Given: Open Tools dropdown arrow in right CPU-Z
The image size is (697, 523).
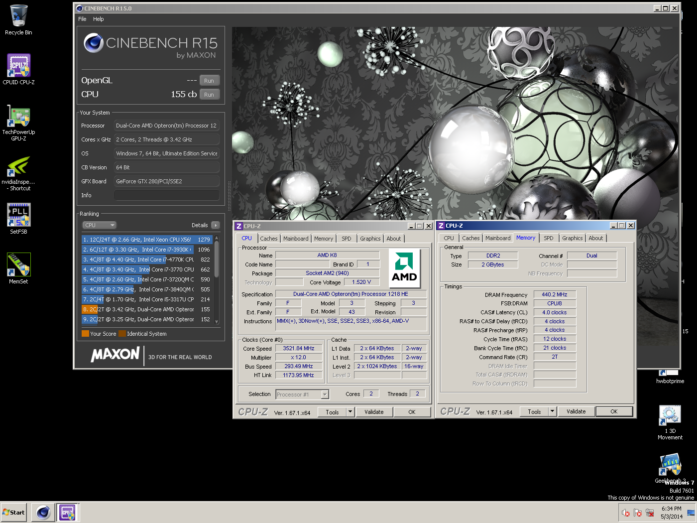Looking at the screenshot, I should pos(552,411).
